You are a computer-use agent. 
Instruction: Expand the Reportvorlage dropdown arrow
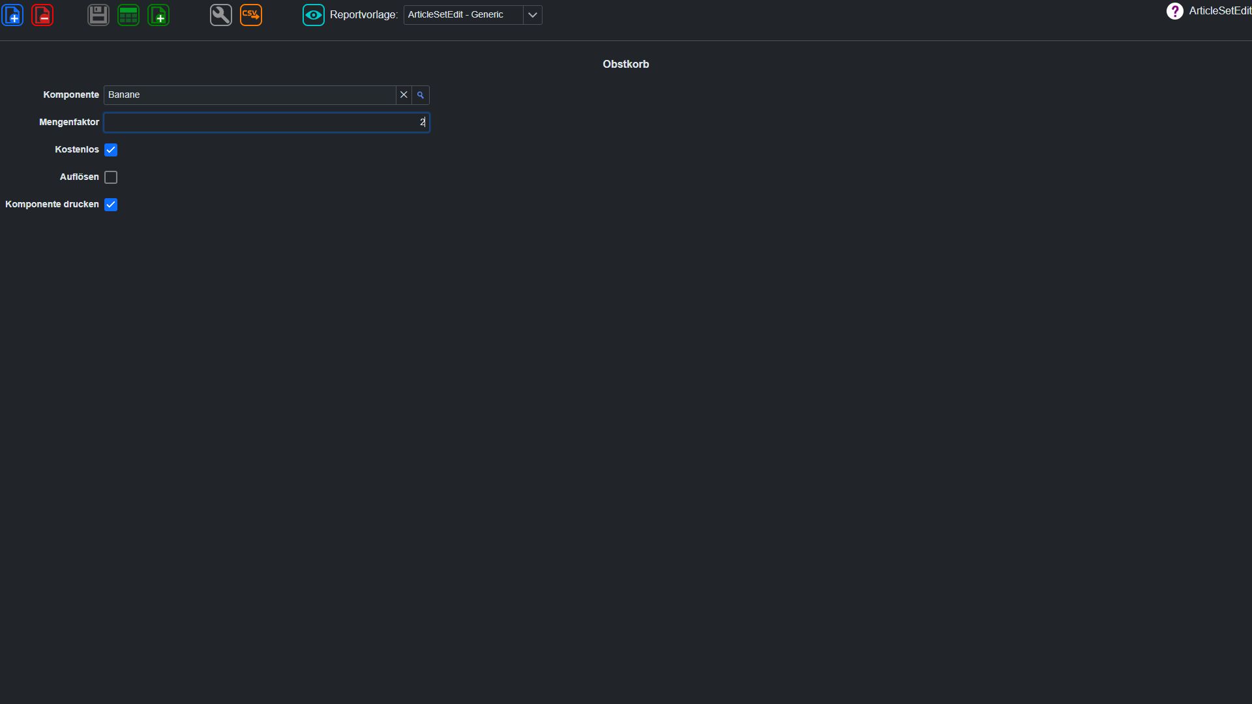(x=533, y=15)
